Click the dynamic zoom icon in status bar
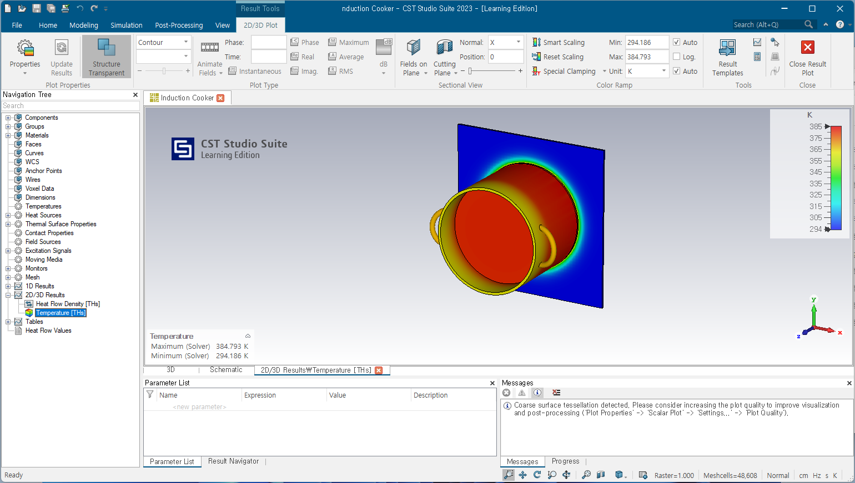The width and height of the screenshot is (855, 483). pos(552,475)
